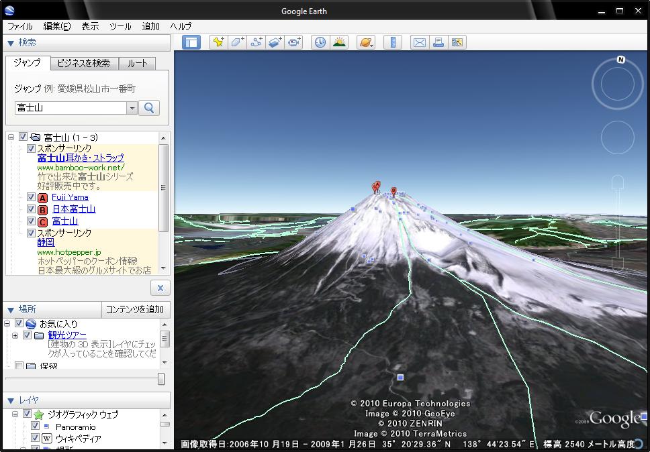The image size is (650, 452).
Task: Click the 富士山 search input field
Action: click(x=71, y=108)
